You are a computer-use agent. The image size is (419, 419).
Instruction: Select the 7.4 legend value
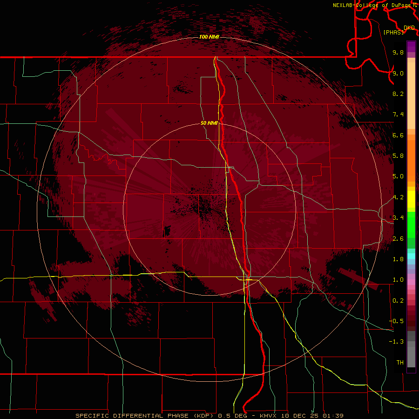point(398,115)
